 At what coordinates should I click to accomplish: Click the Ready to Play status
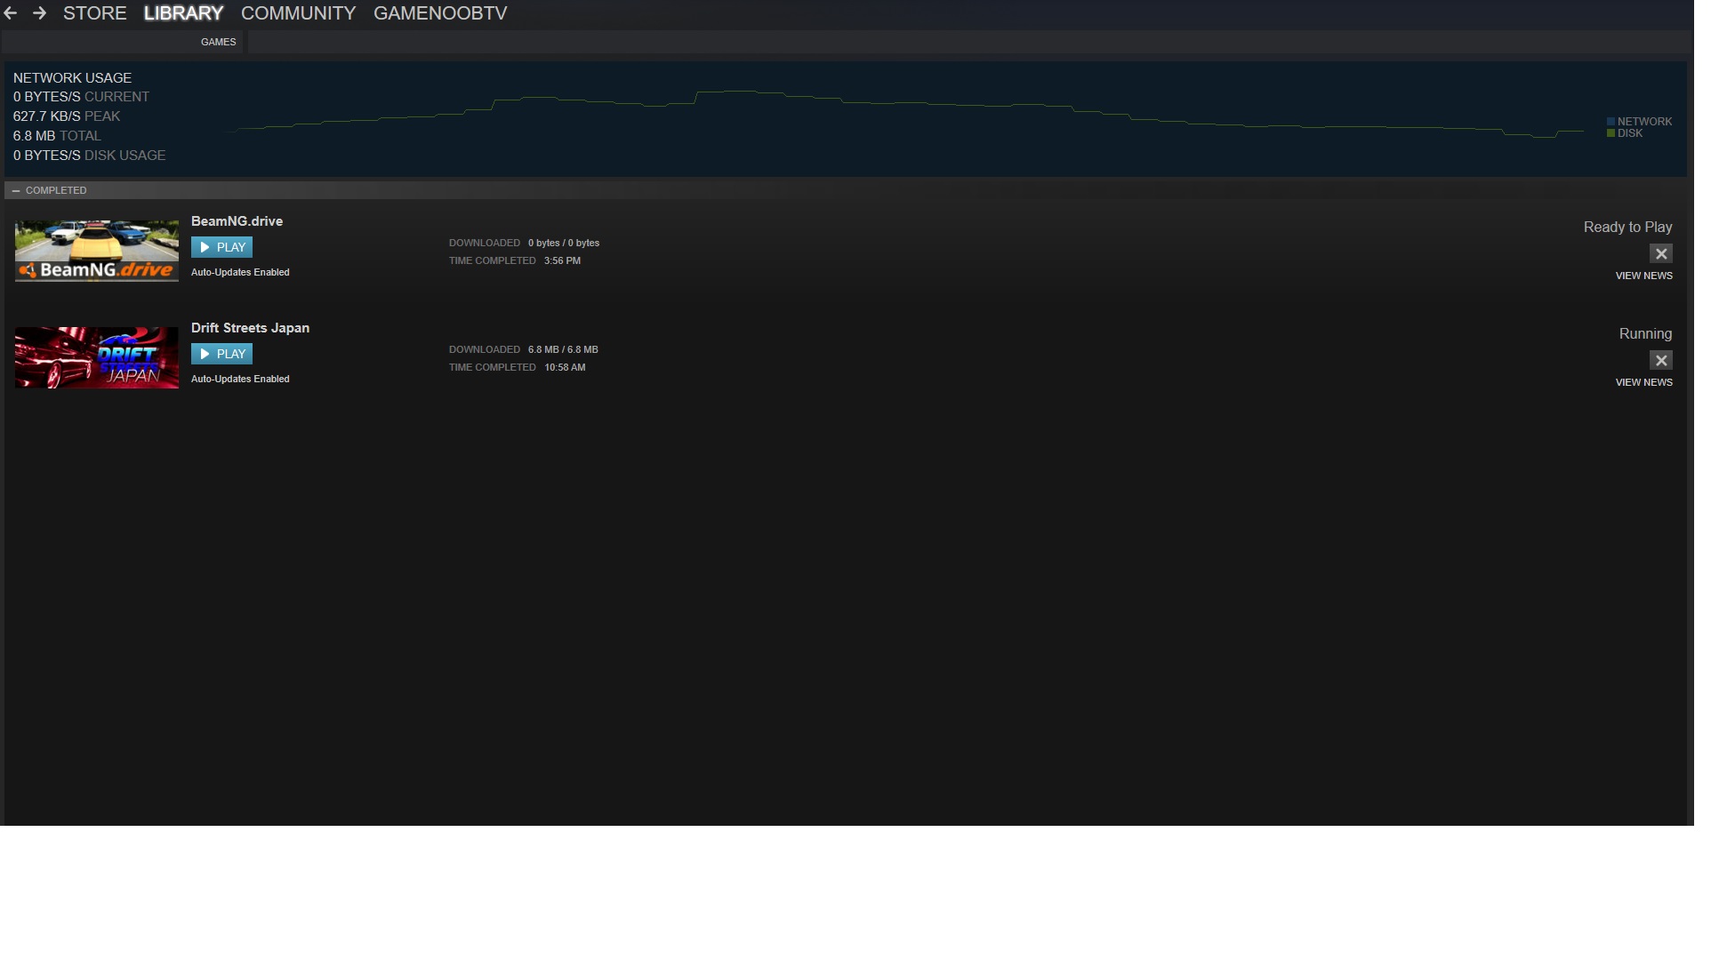pos(1627,227)
